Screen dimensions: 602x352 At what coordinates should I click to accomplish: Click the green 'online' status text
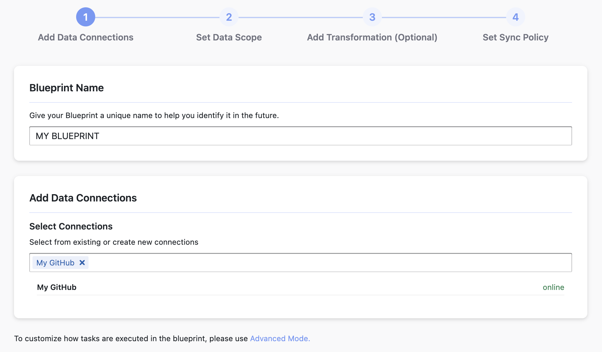553,287
